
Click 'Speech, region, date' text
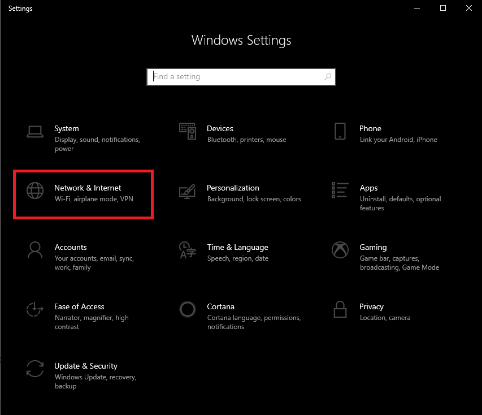coord(238,258)
